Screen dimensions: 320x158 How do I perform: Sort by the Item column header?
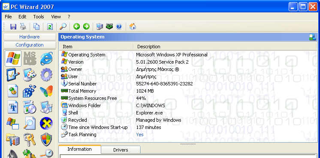[96, 47]
